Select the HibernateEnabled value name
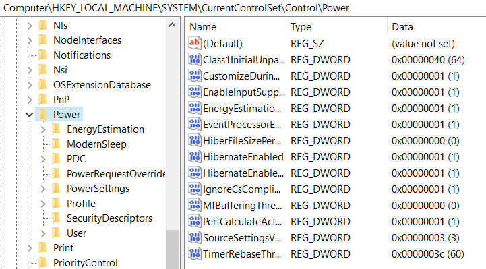The image size is (486, 269). pos(243,157)
